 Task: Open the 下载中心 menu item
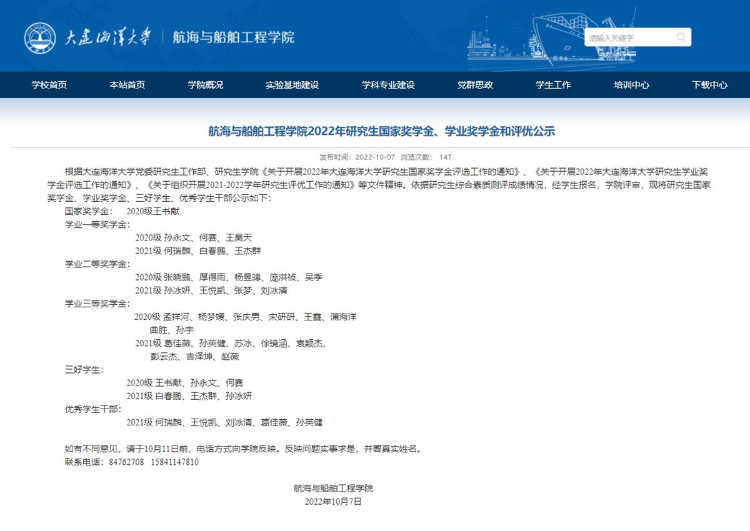click(x=709, y=85)
